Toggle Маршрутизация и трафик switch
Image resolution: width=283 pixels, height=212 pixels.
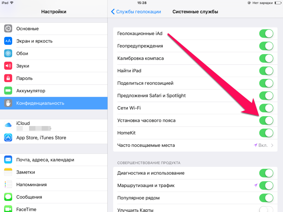(x=266, y=185)
